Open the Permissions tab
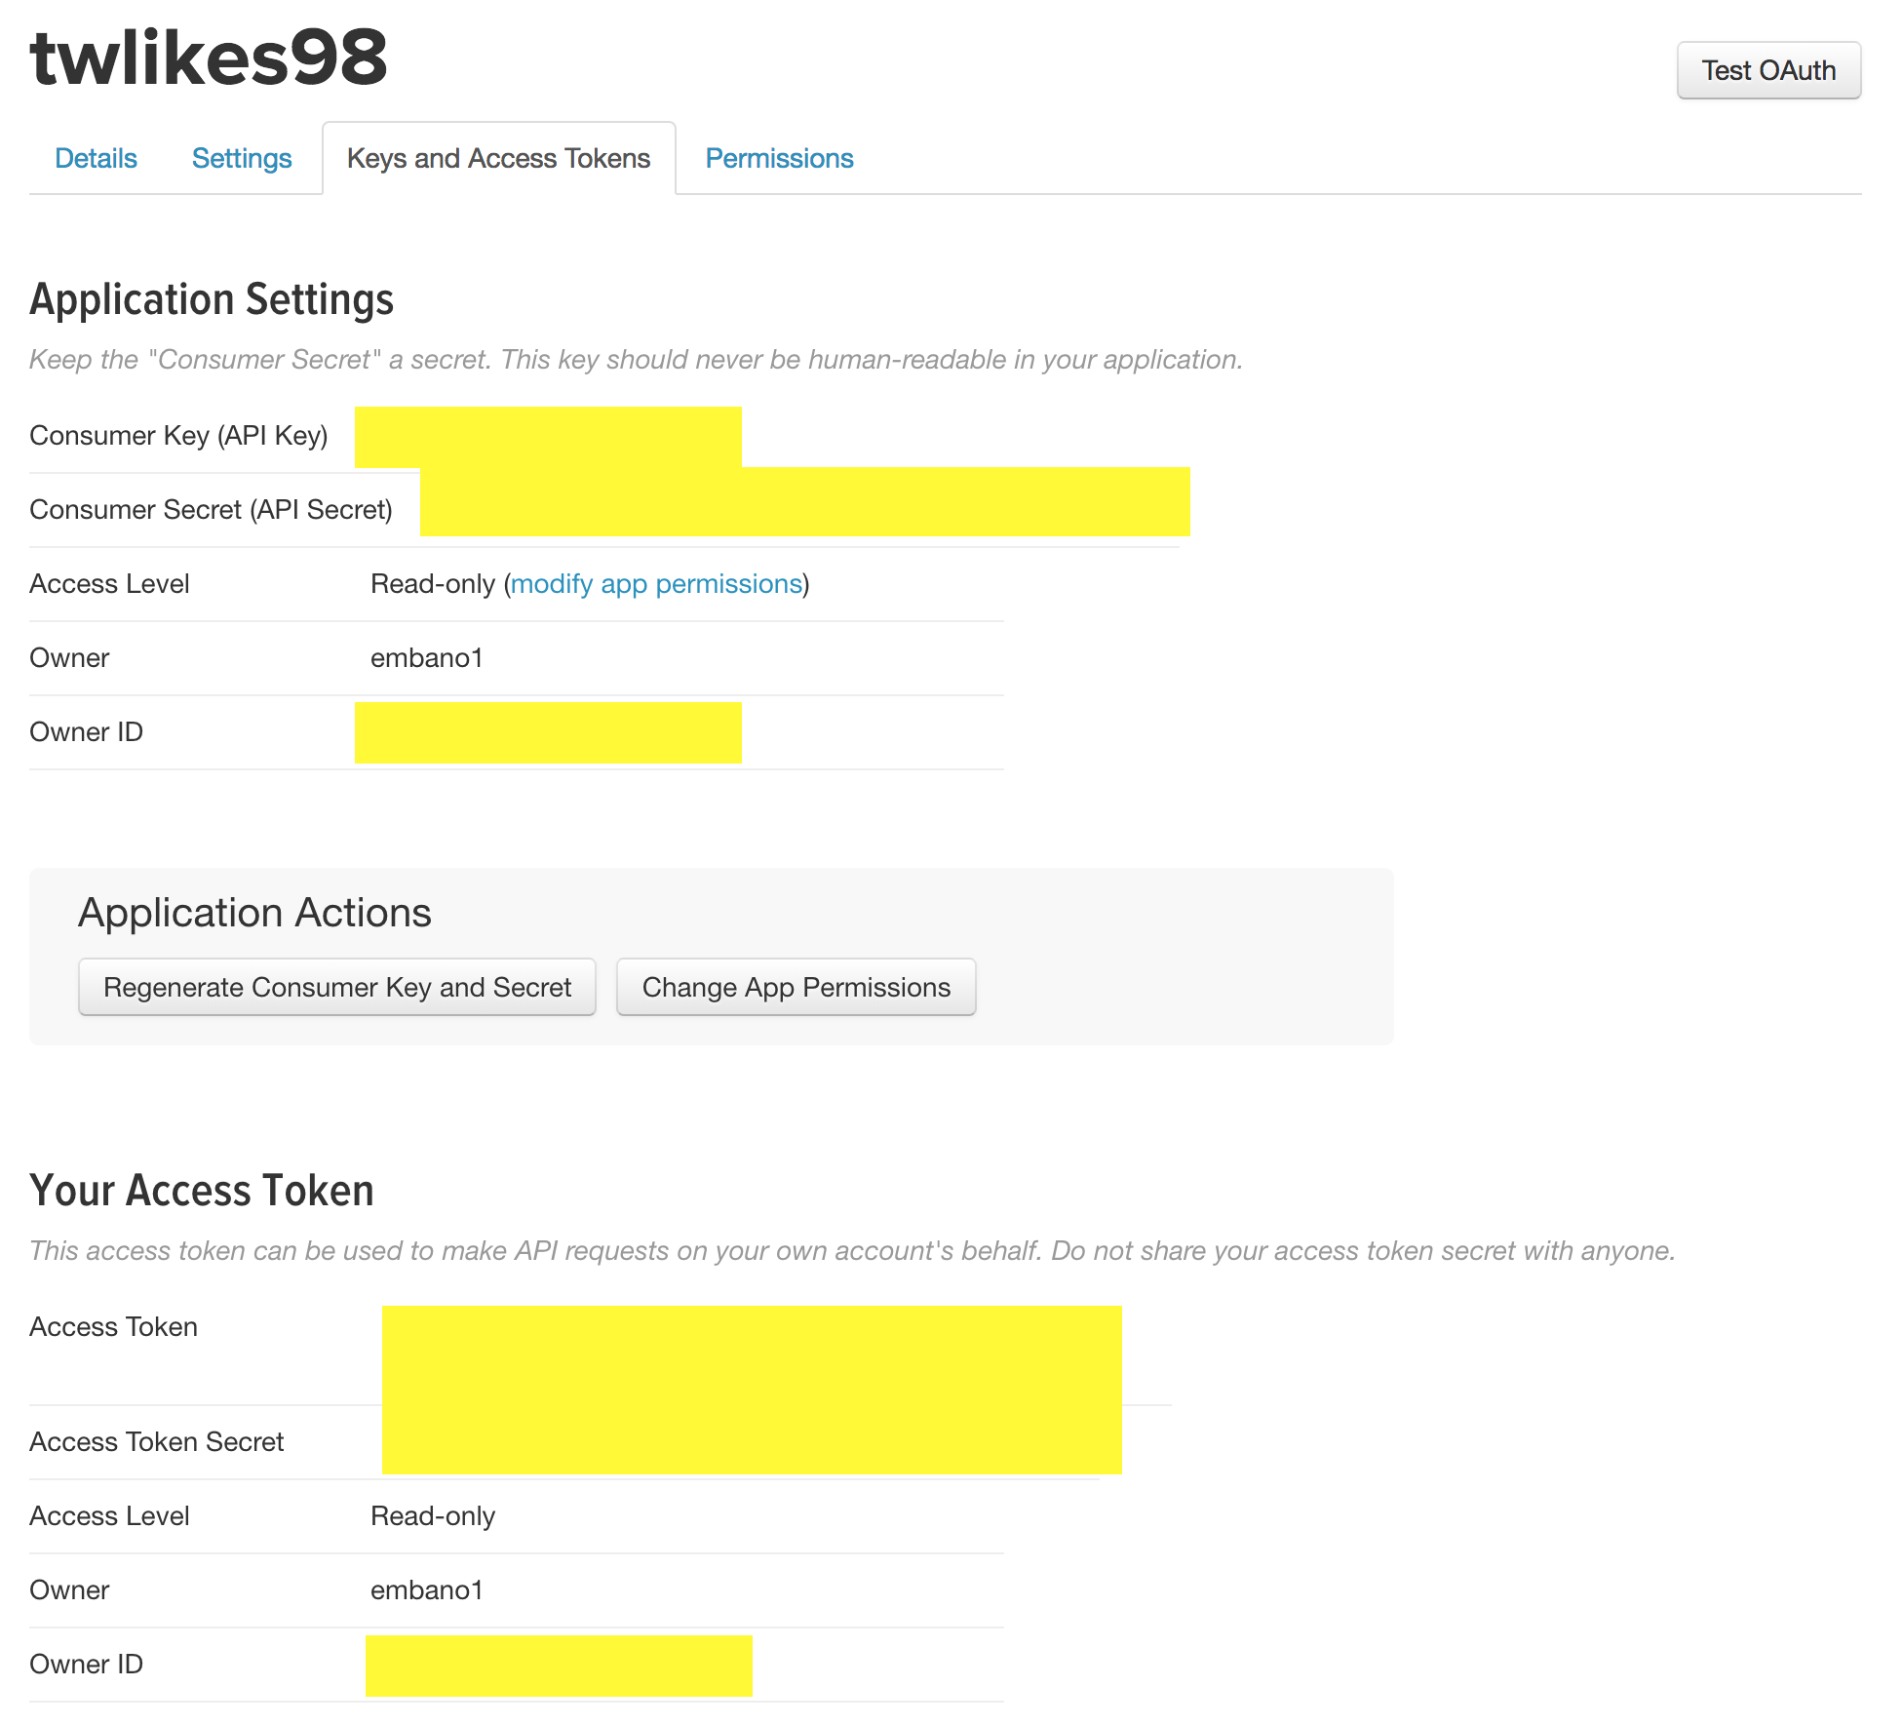 779,158
